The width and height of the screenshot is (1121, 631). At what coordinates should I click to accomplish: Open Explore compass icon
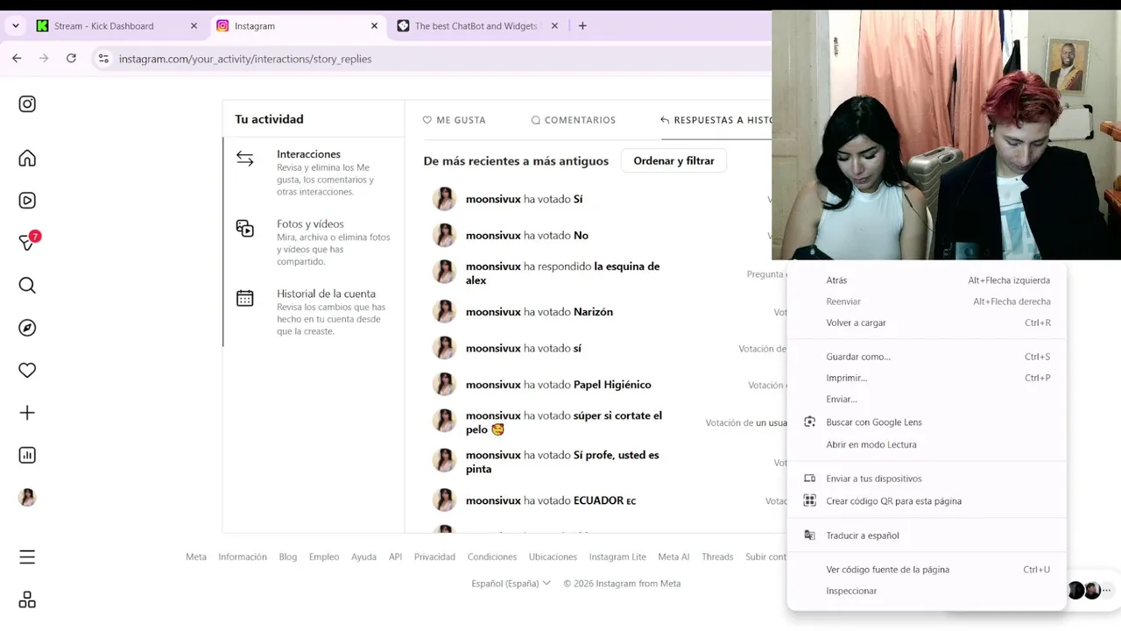27,328
